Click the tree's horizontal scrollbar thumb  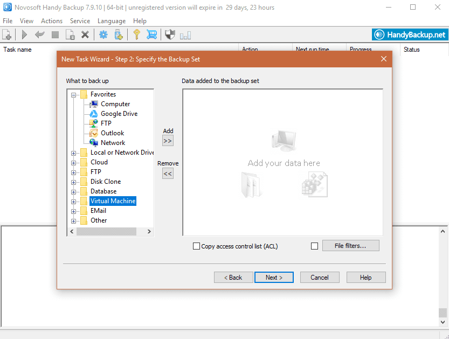pyautogui.click(x=106, y=232)
